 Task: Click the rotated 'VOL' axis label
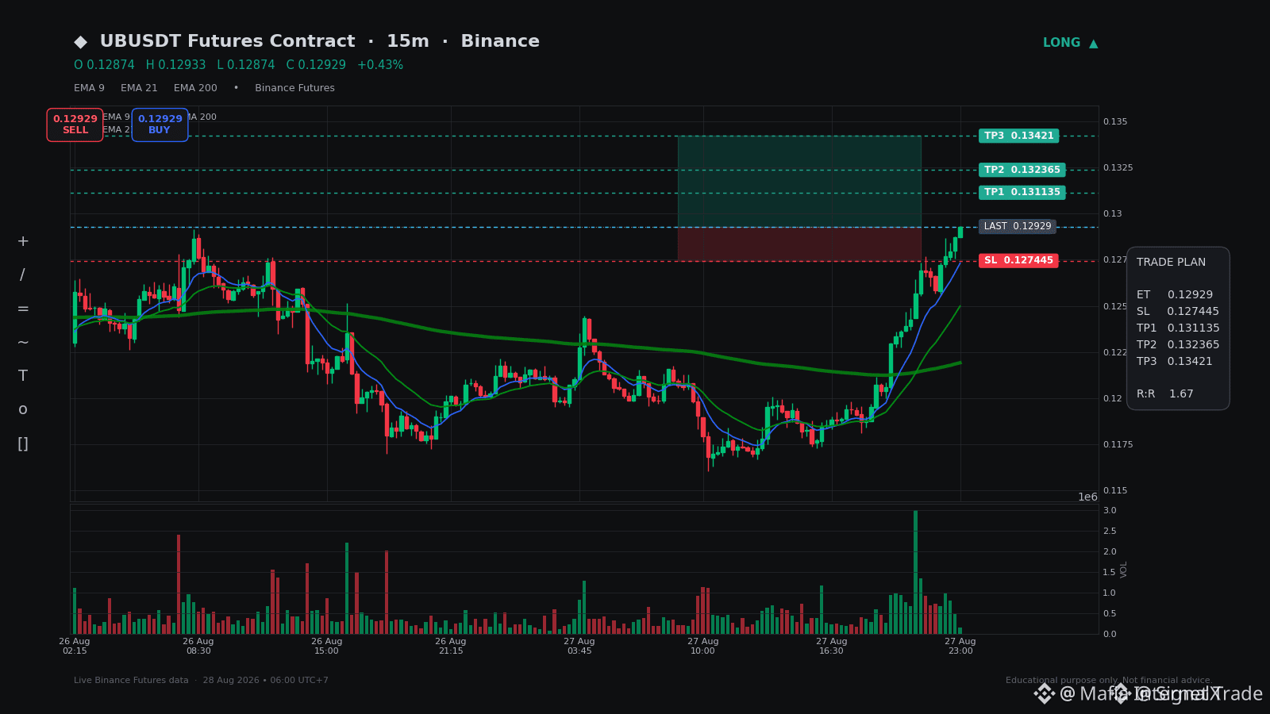1124,569
